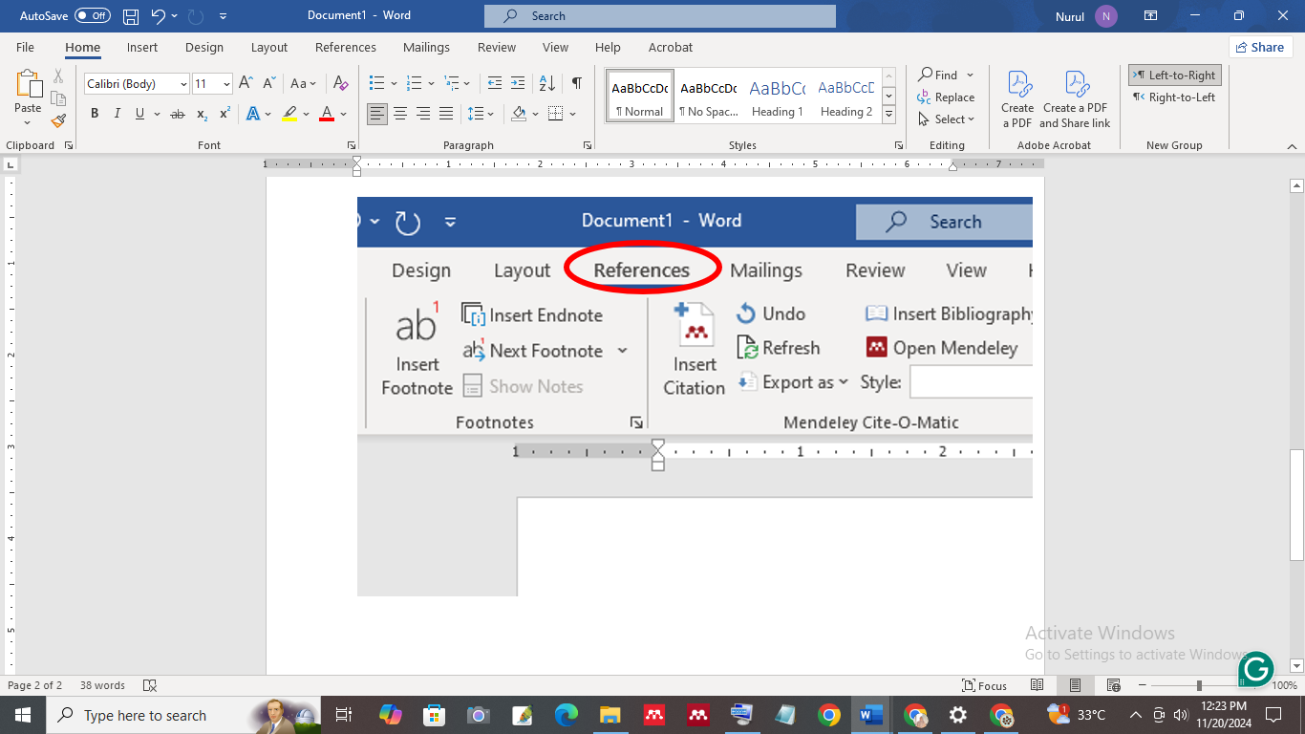Toggle underline with the U button
This screenshot has width=1305, height=734.
coord(140,114)
